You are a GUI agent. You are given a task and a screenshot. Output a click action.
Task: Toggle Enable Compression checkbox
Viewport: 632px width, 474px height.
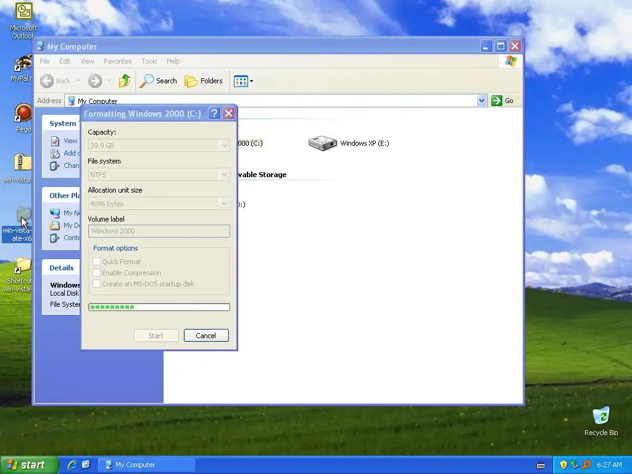click(97, 273)
